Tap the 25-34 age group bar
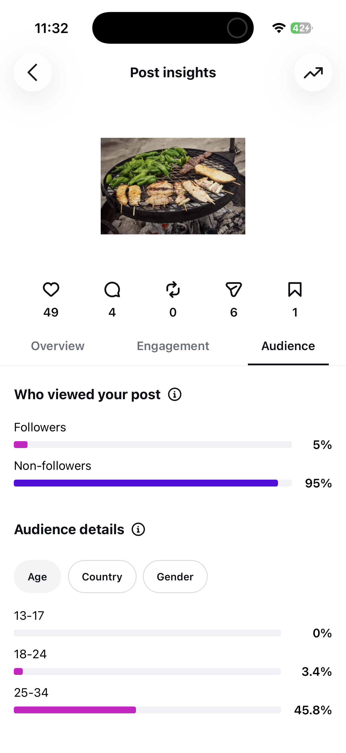Viewport: 346px width, 753px height. click(x=147, y=710)
